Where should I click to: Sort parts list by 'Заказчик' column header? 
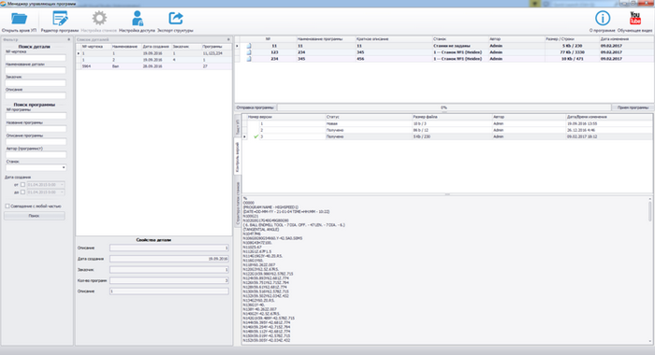click(x=186, y=47)
